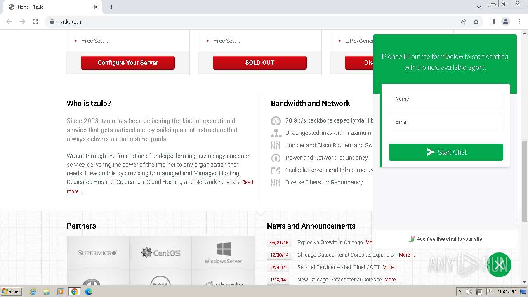Open Chrome three-dot menu

tap(519, 21)
